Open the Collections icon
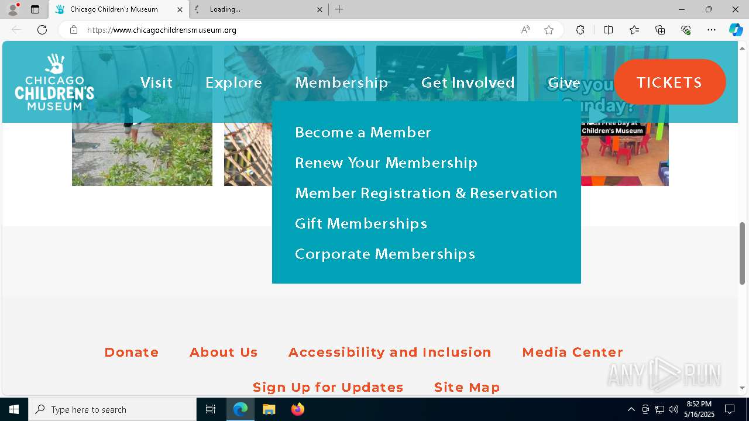749x421 pixels. 660,30
